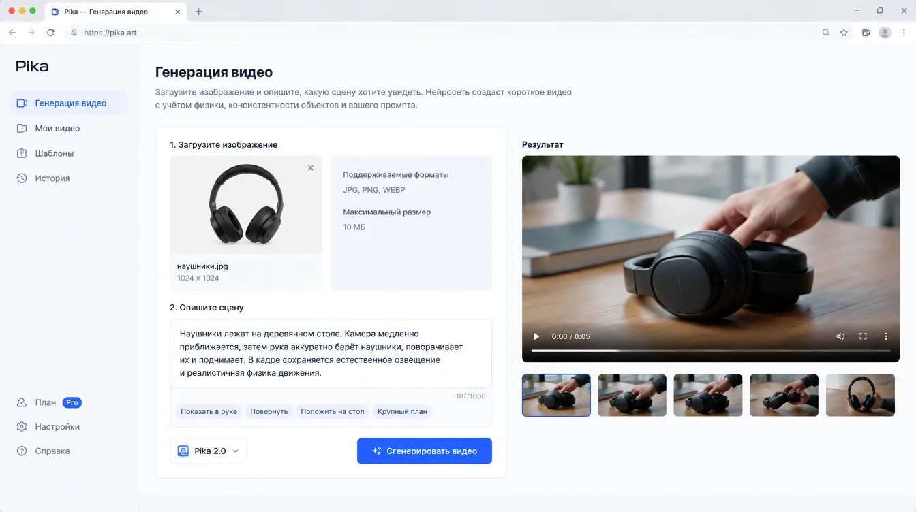Mute the result video sound

pyautogui.click(x=840, y=336)
